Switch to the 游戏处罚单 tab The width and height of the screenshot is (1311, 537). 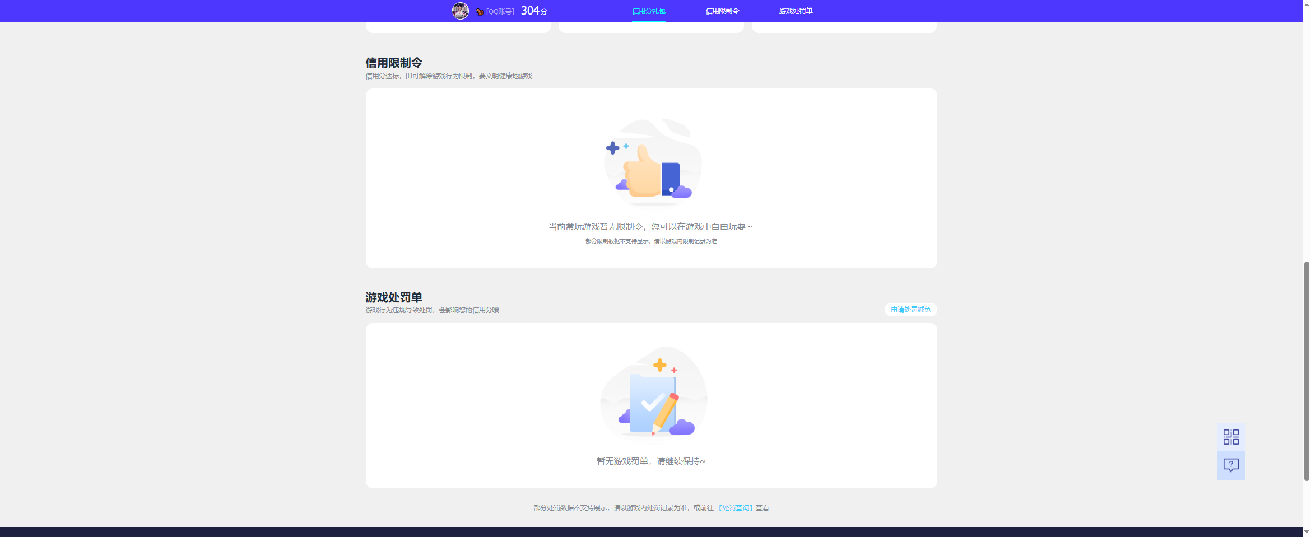tap(796, 11)
